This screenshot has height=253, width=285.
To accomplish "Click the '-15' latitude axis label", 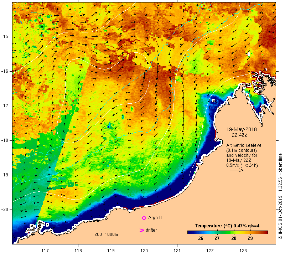I will click(x=5, y=37).
